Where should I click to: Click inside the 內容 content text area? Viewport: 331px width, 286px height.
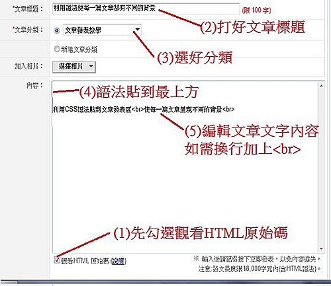[185, 167]
